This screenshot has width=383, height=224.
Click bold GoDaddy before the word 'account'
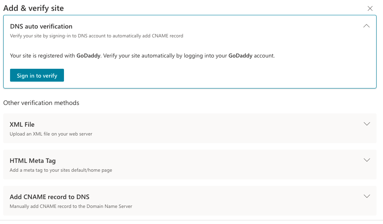(x=240, y=55)
